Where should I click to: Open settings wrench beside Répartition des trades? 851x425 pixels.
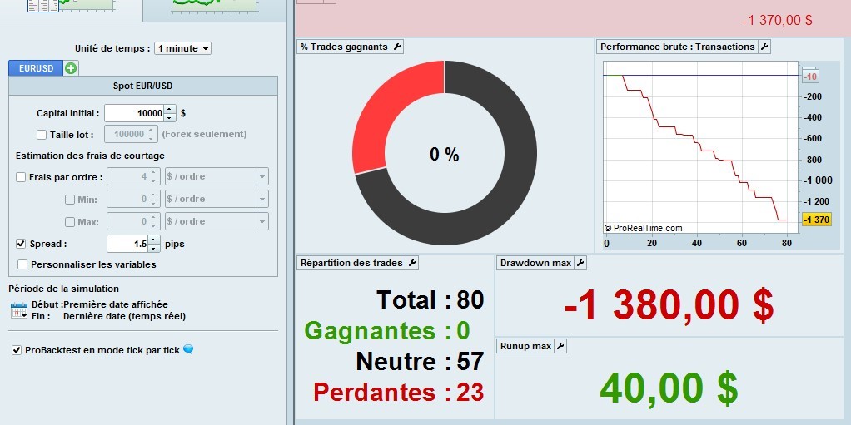pos(412,263)
